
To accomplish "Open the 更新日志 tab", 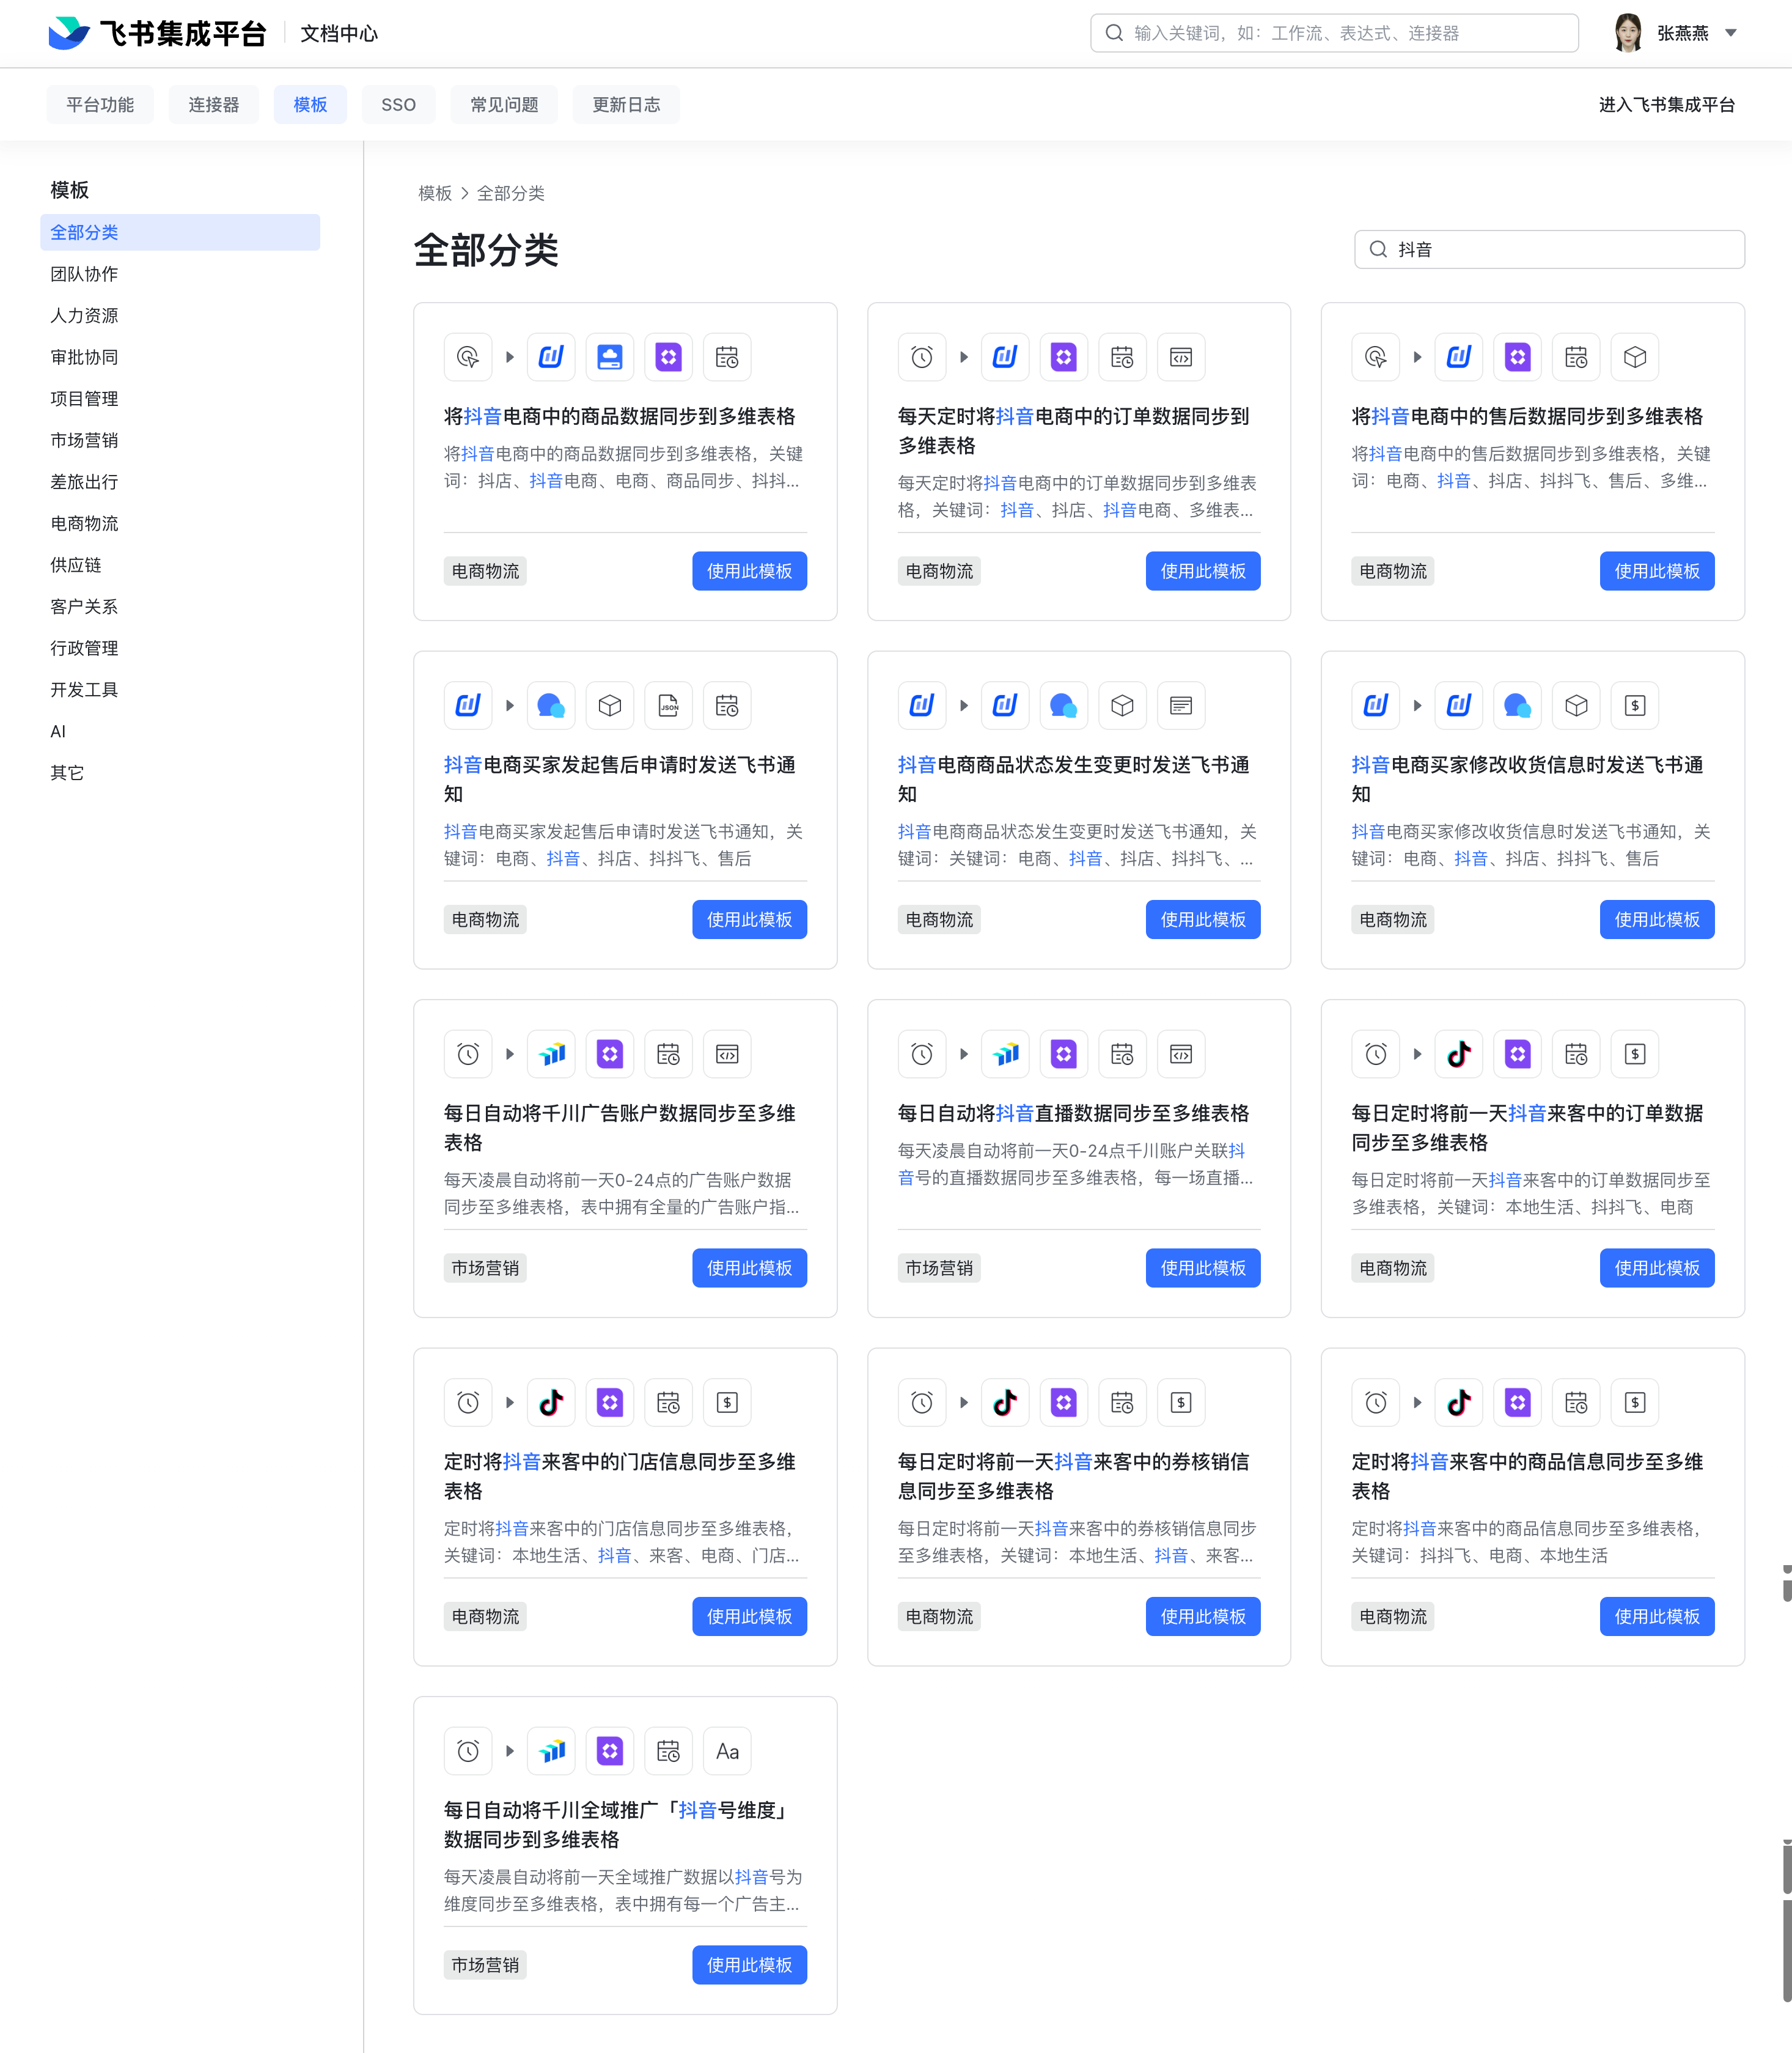I will point(625,105).
